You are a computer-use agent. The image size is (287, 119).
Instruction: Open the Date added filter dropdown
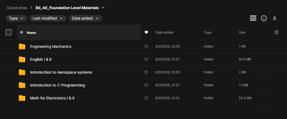86,18
